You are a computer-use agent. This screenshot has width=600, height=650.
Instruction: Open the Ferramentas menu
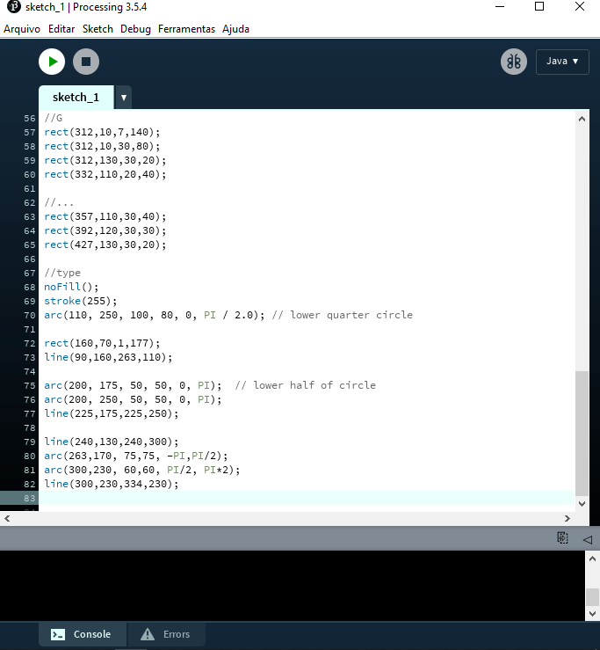pos(186,29)
